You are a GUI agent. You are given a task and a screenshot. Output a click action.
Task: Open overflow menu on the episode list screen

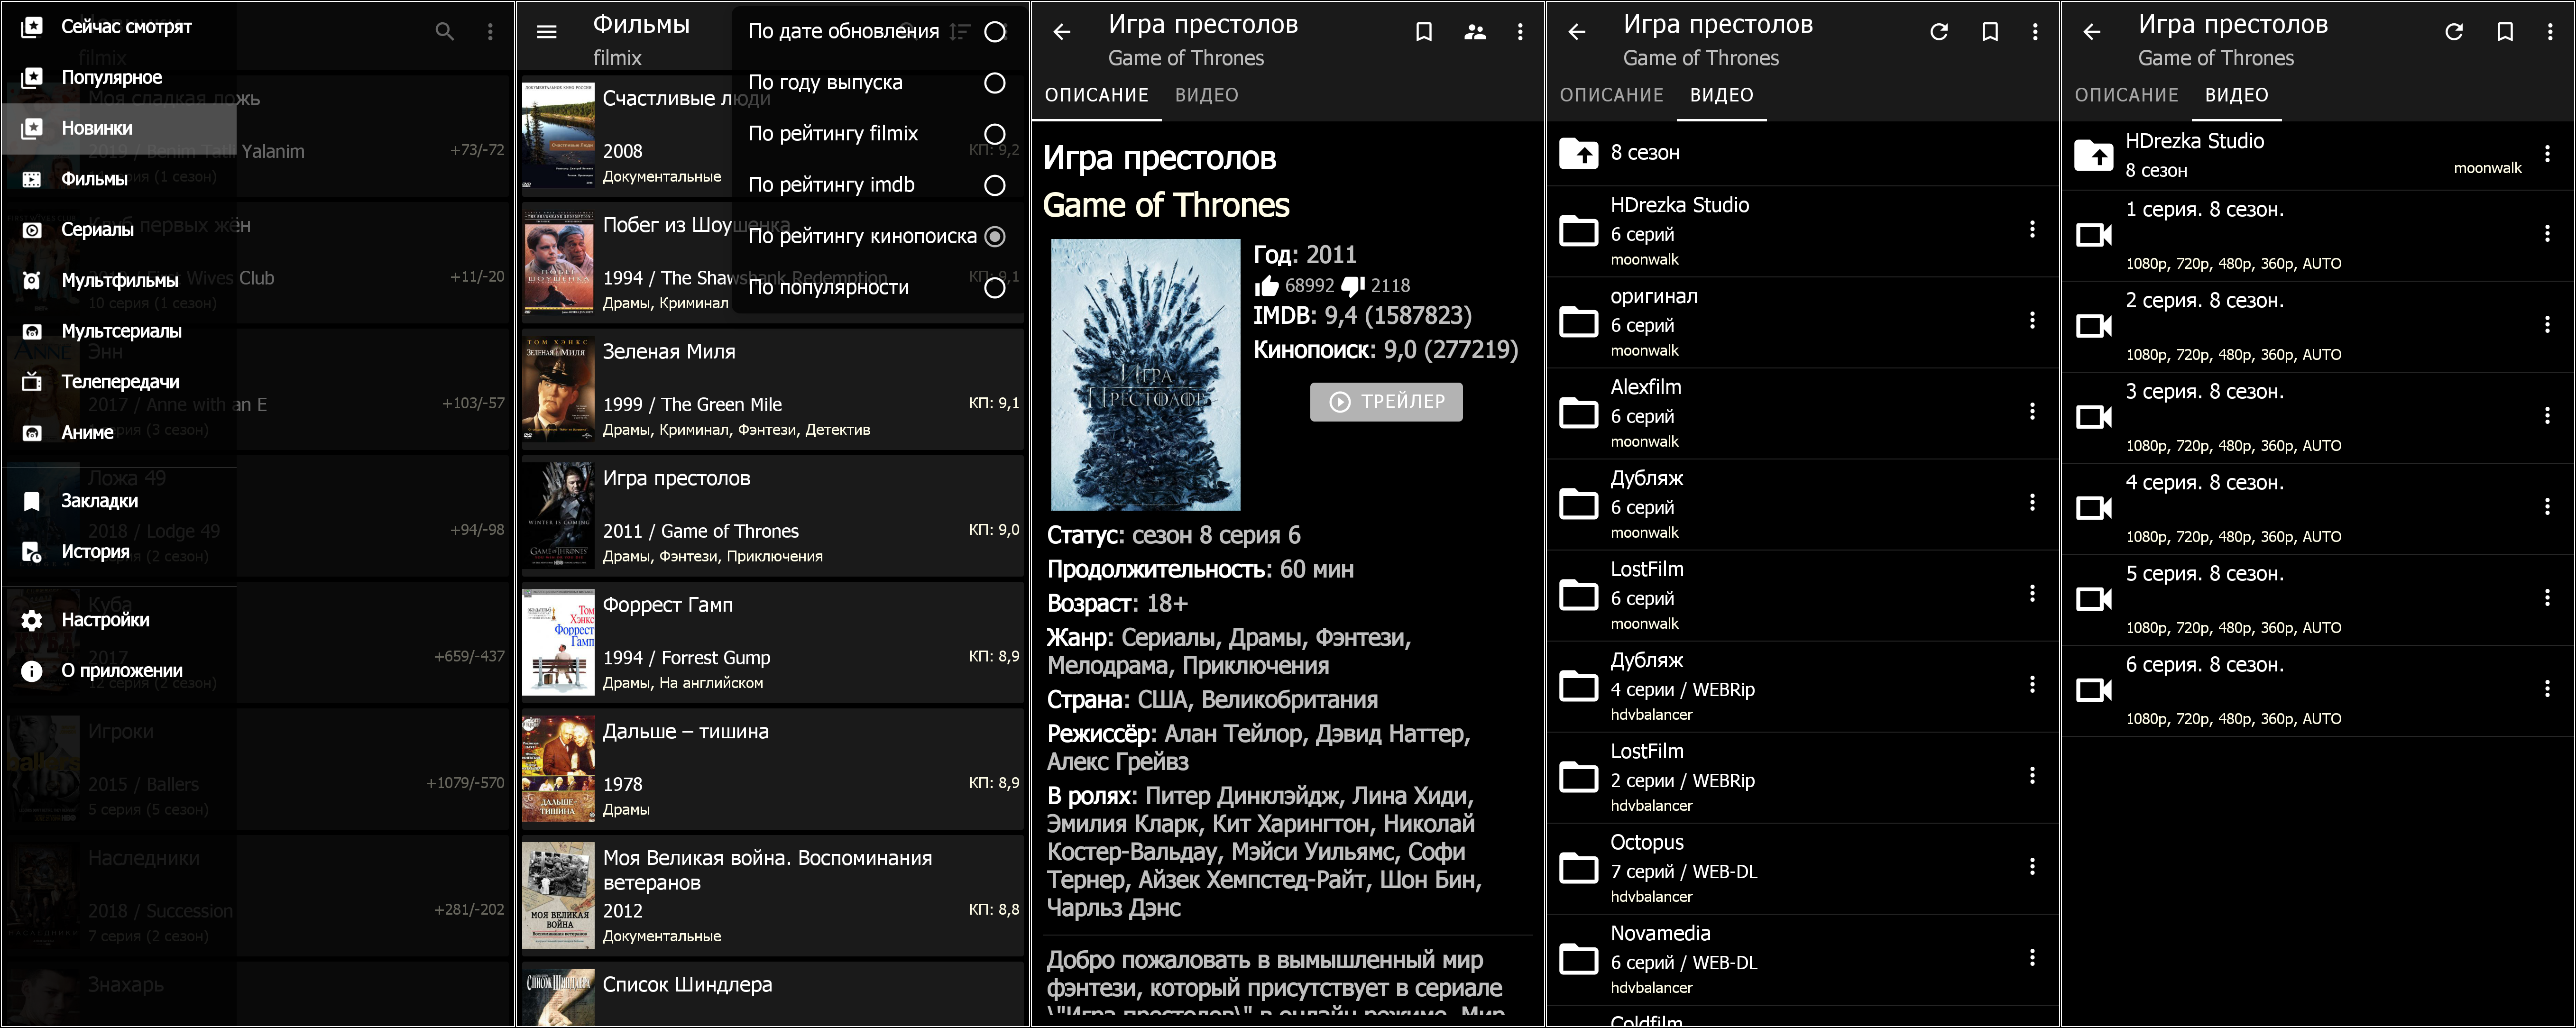pos(2550,32)
